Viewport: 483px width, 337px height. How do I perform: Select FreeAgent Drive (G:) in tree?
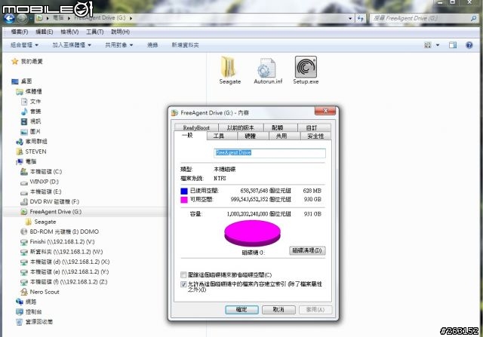[x=51, y=212]
